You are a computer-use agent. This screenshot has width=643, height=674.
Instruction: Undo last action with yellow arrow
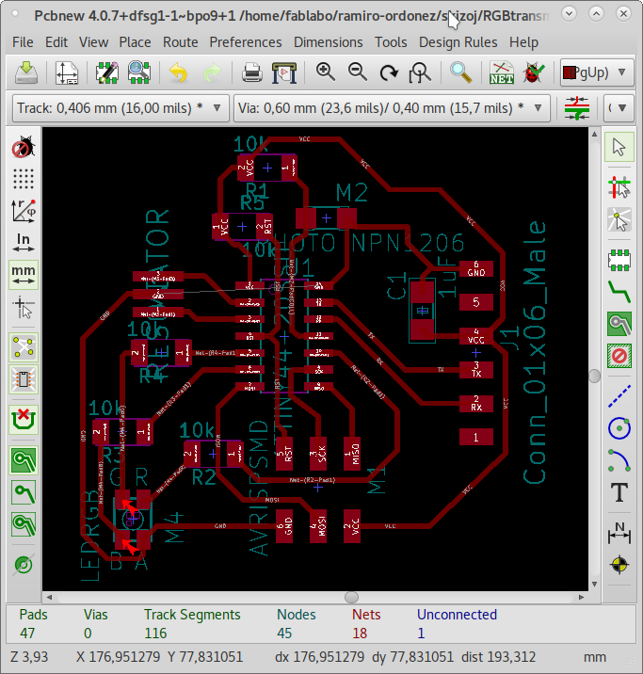178,72
